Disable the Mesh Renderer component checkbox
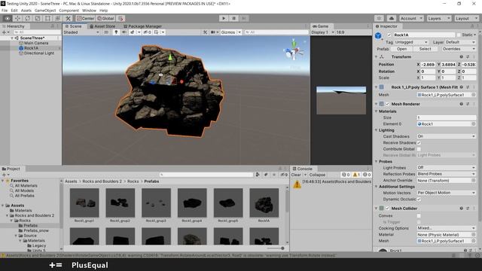 pyautogui.click(x=388, y=104)
